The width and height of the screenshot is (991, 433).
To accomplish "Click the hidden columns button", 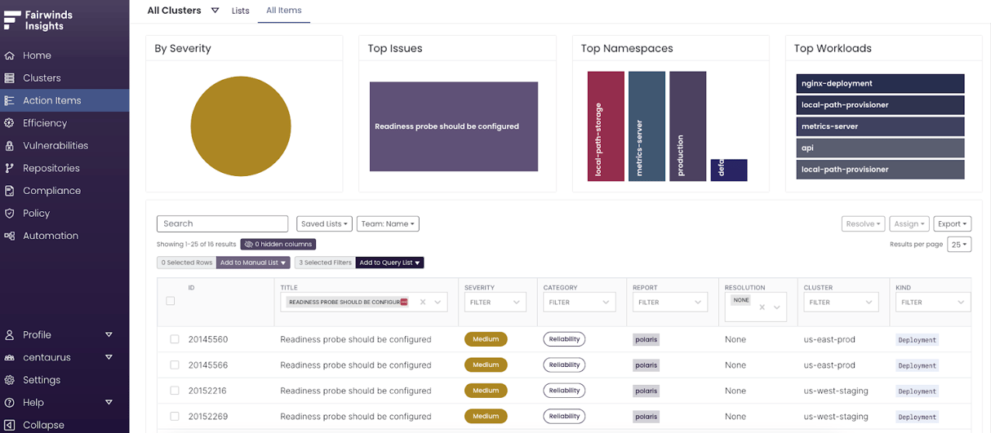I will pos(278,244).
